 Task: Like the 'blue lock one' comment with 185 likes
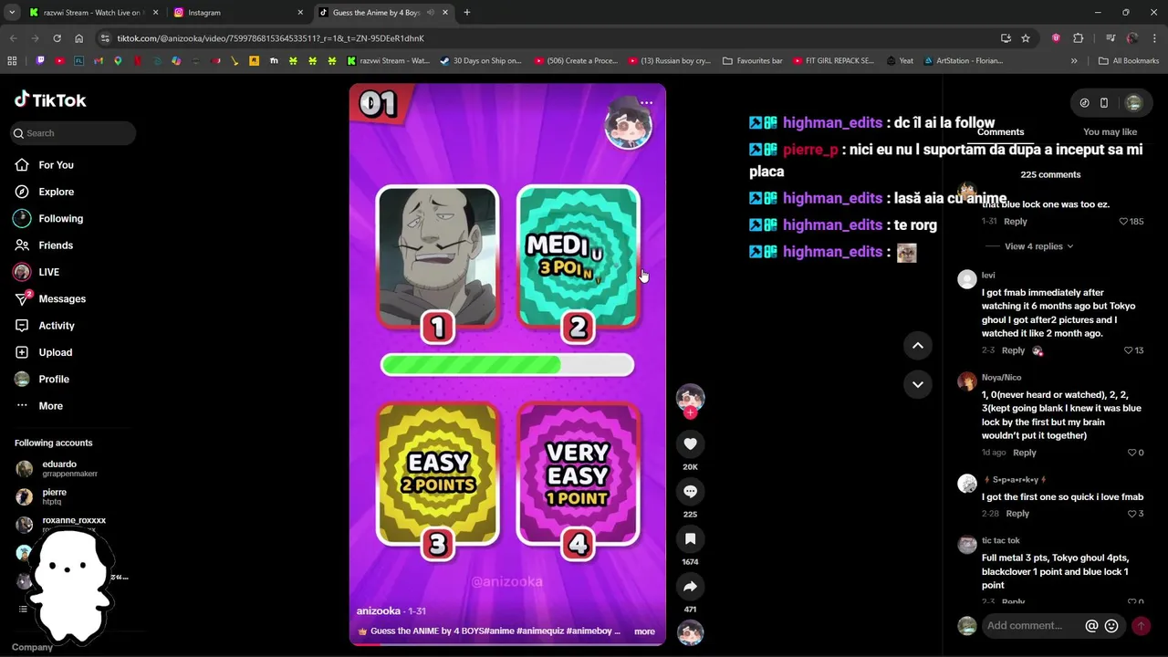click(1124, 222)
